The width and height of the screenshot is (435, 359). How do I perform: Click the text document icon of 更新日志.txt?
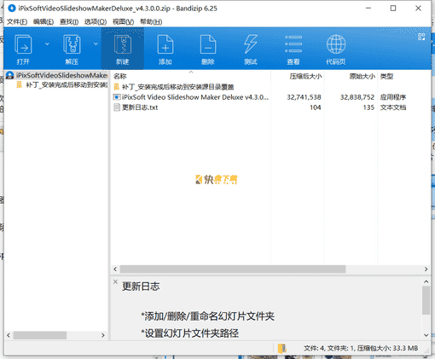tap(117, 107)
